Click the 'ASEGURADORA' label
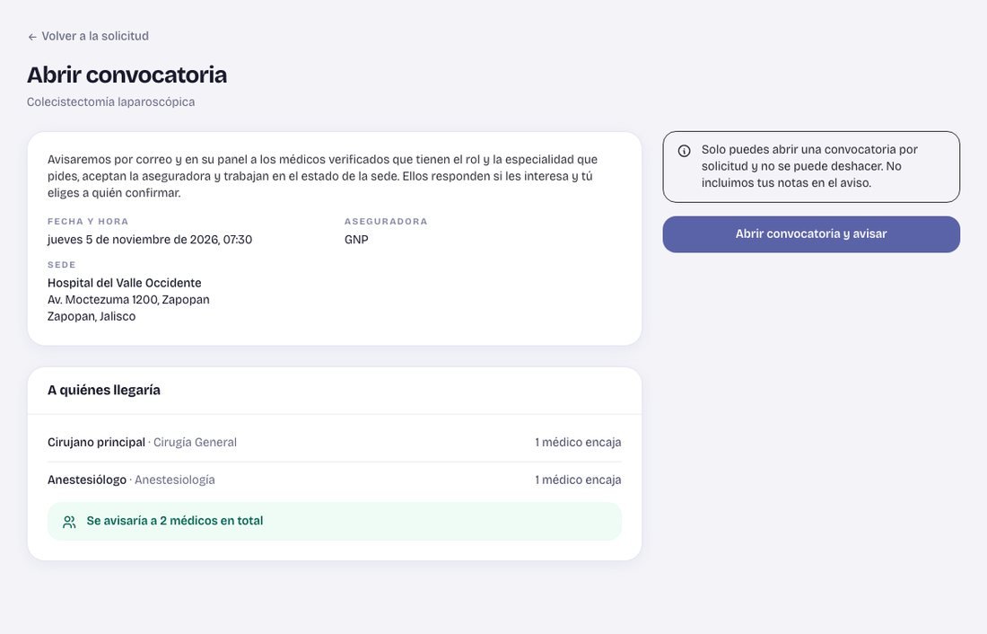Image resolution: width=987 pixels, height=634 pixels. tap(386, 221)
